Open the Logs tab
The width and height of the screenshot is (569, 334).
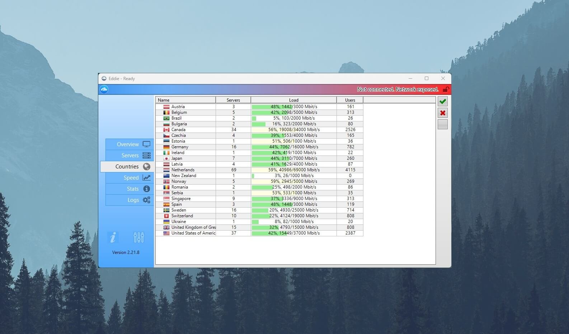point(130,200)
